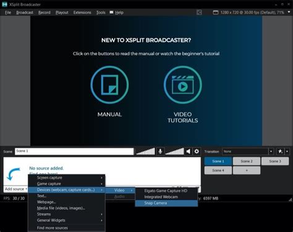
Task: Open audio settings gear icon
Action: (x=197, y=152)
